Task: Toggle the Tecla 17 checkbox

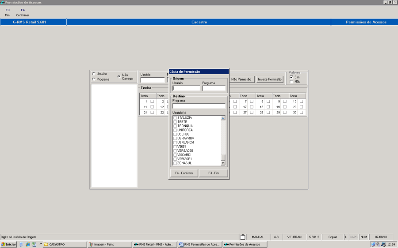Action: pos(252,107)
